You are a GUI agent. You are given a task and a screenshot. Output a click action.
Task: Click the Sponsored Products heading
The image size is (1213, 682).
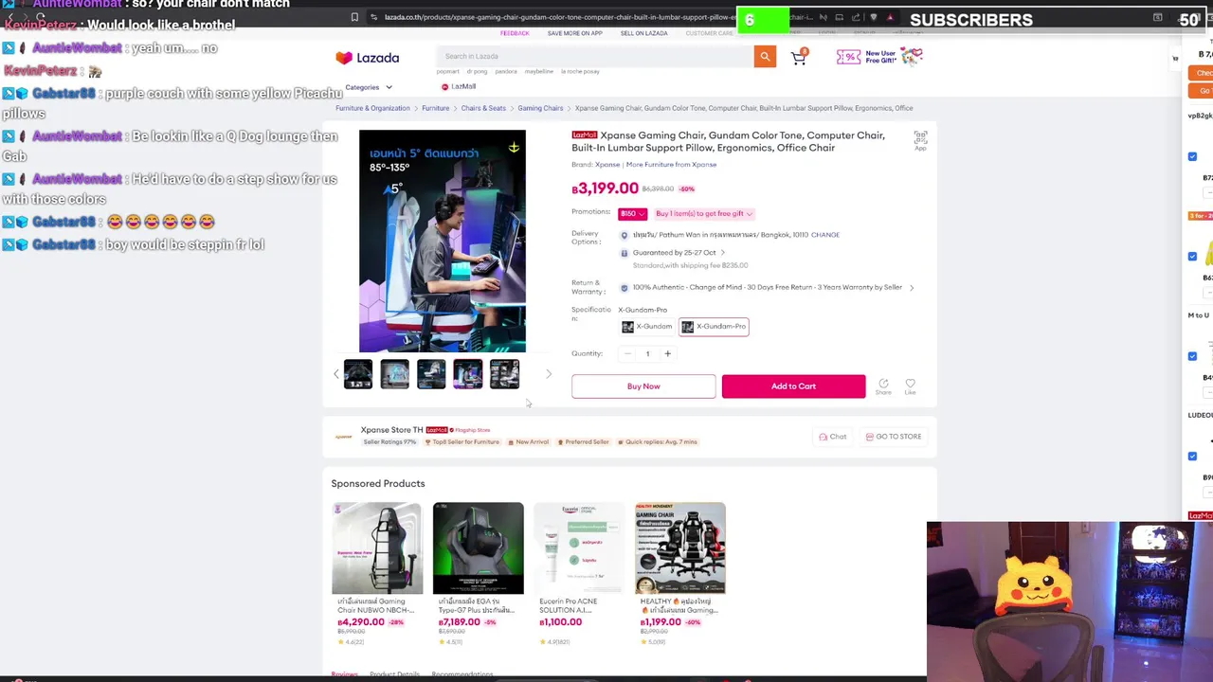click(x=378, y=484)
